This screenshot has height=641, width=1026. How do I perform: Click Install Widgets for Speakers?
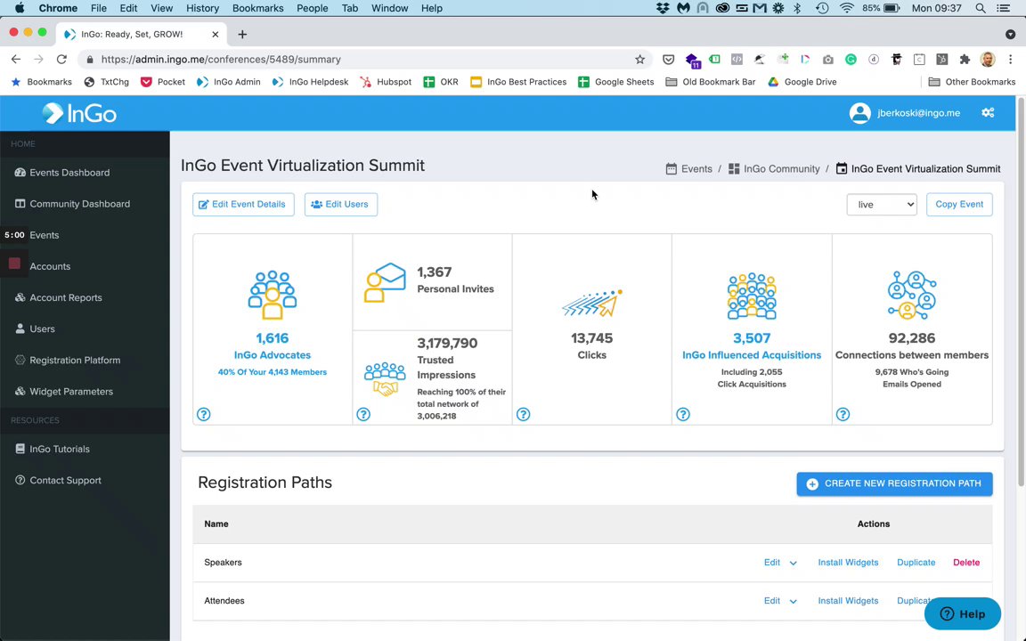point(848,563)
